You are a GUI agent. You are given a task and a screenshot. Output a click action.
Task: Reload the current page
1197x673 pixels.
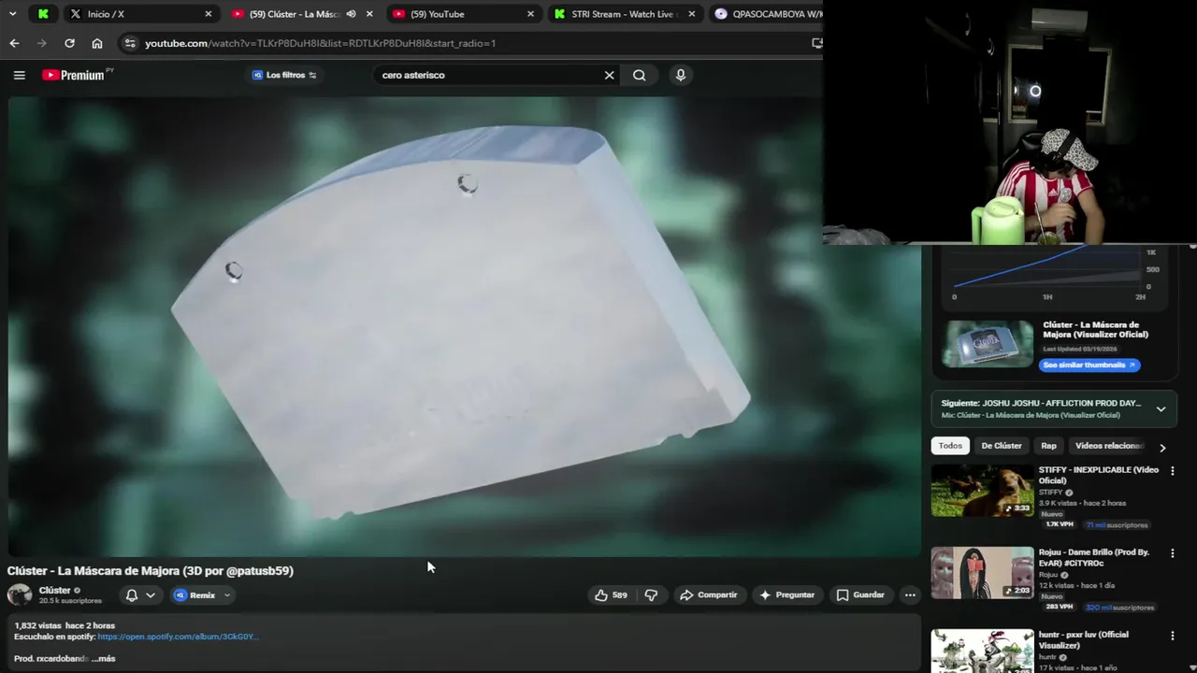pyautogui.click(x=69, y=43)
